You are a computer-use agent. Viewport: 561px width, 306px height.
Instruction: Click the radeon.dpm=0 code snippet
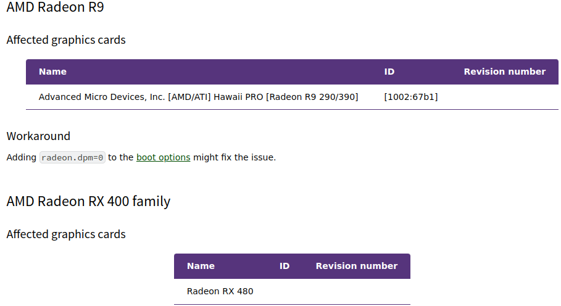pyautogui.click(x=72, y=158)
